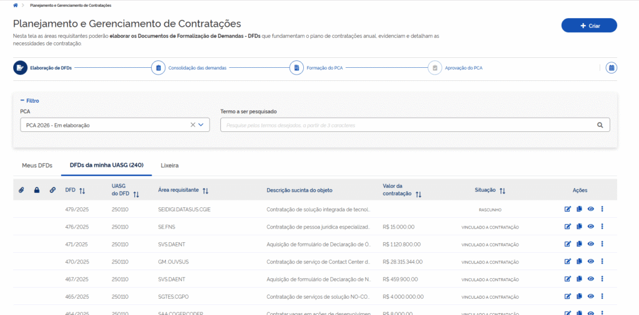
Task: Duplicate DFD 476/2025 with the copy icon
Action: (x=579, y=227)
